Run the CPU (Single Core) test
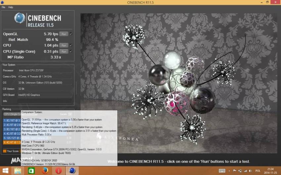 pyautogui.click(x=64, y=51)
